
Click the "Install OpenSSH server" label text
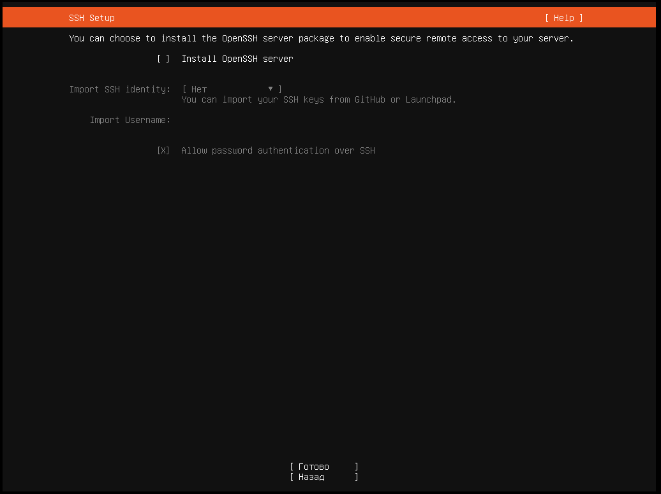pyautogui.click(x=237, y=59)
